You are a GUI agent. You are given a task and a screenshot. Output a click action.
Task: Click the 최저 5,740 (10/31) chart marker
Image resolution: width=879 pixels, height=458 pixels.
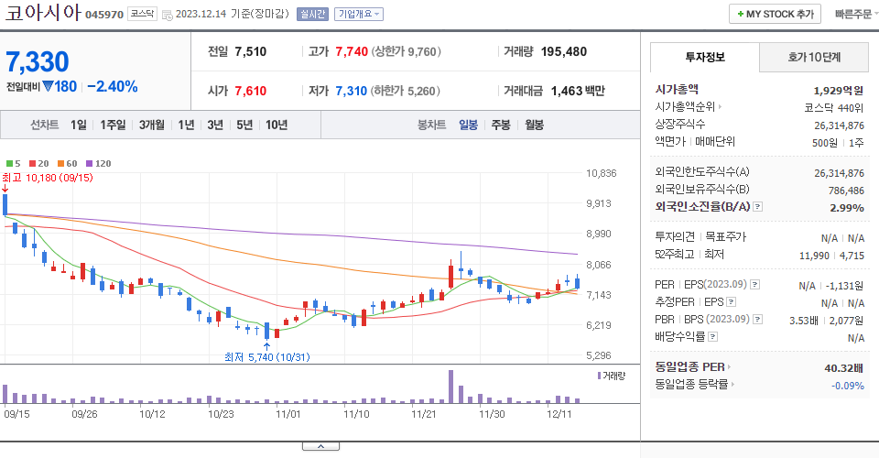[266, 357]
